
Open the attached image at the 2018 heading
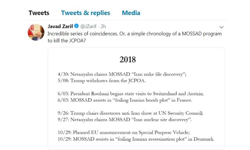pyautogui.click(x=128, y=60)
